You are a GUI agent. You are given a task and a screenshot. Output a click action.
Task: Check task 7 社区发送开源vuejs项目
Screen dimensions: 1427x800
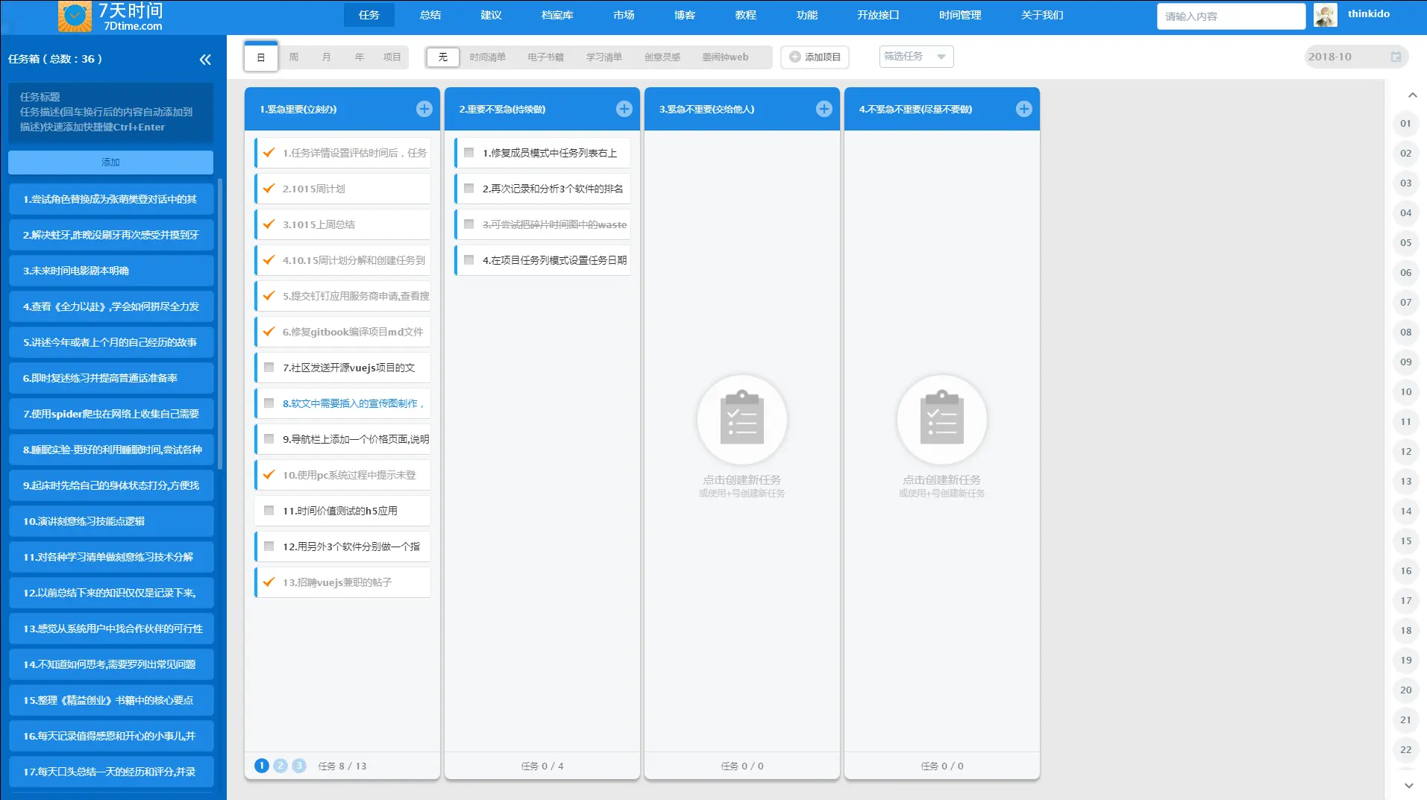pos(269,367)
